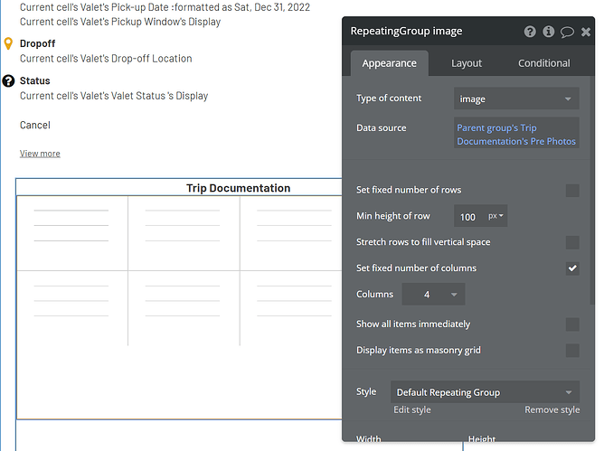Open the Default Repeating Group style dropdown
The width and height of the screenshot is (604, 451).
coord(485,392)
